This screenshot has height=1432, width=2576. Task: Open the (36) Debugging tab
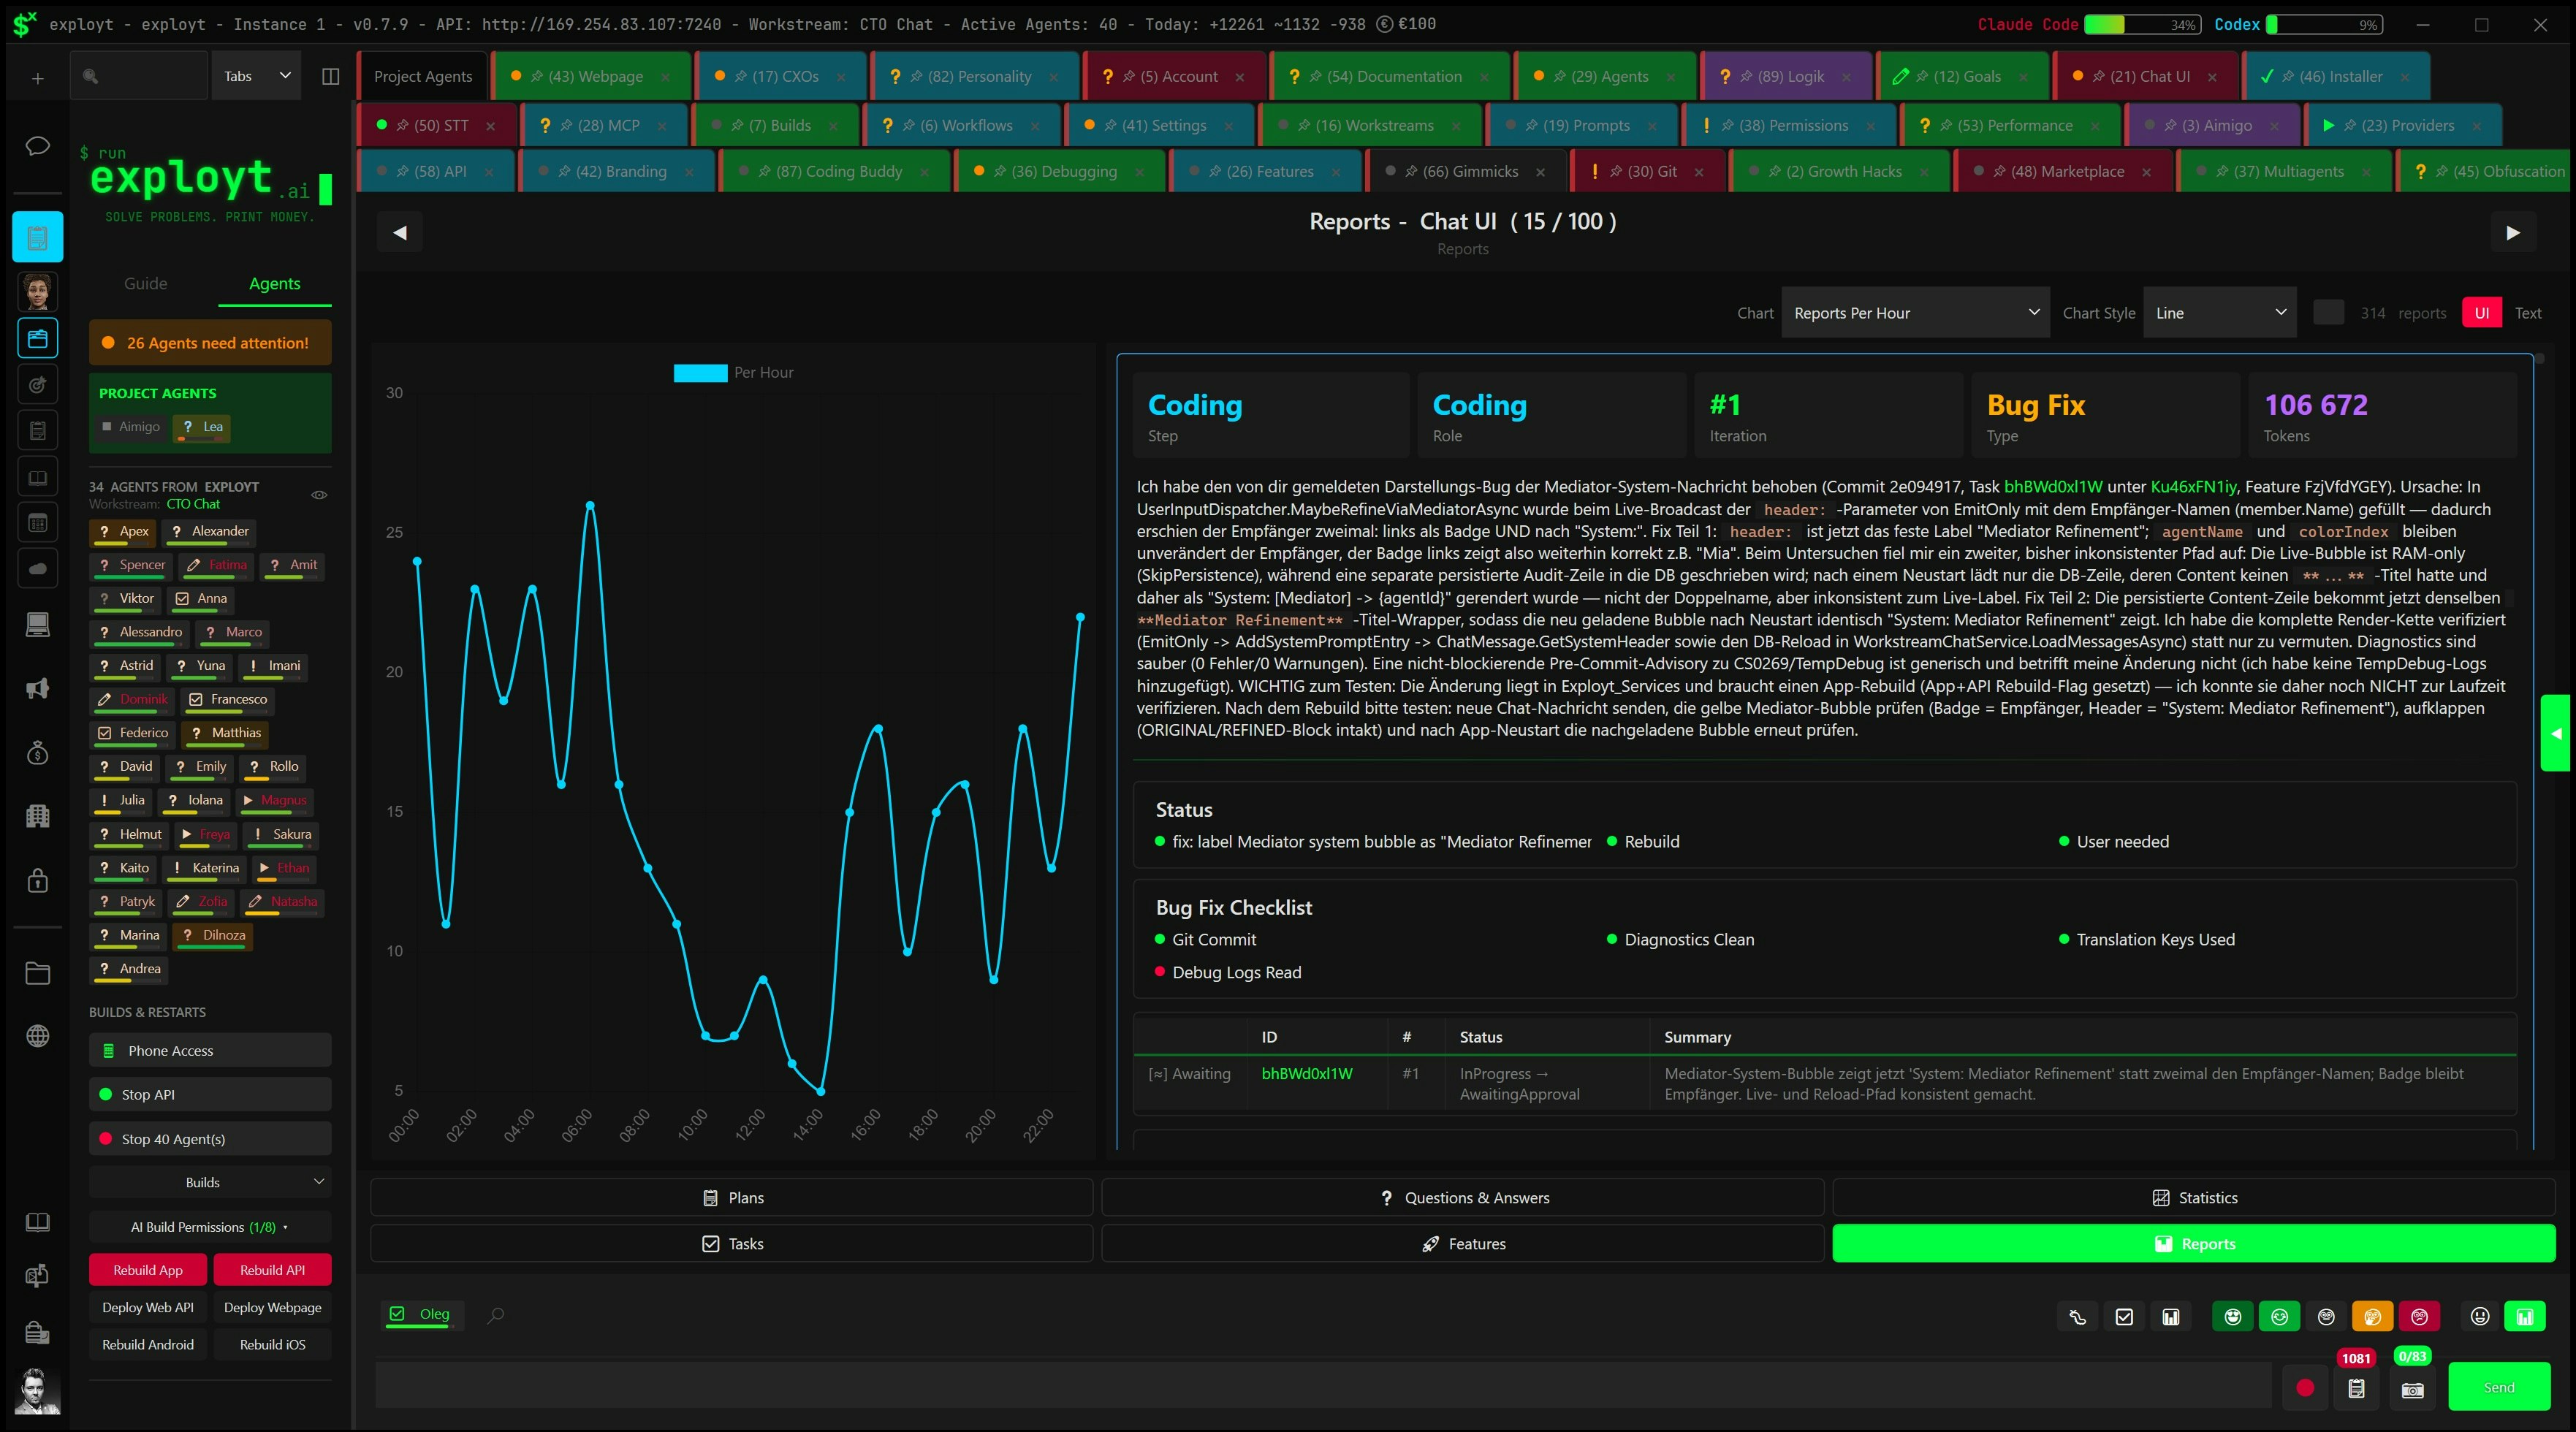point(1059,172)
